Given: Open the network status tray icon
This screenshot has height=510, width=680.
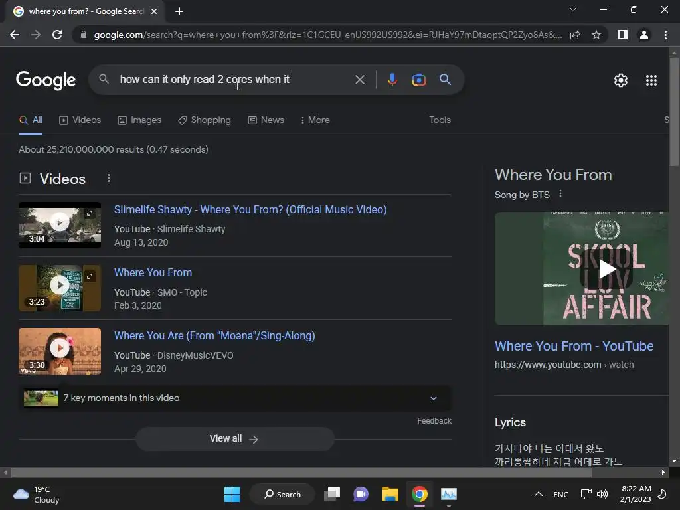Looking at the screenshot, I should click(x=586, y=494).
